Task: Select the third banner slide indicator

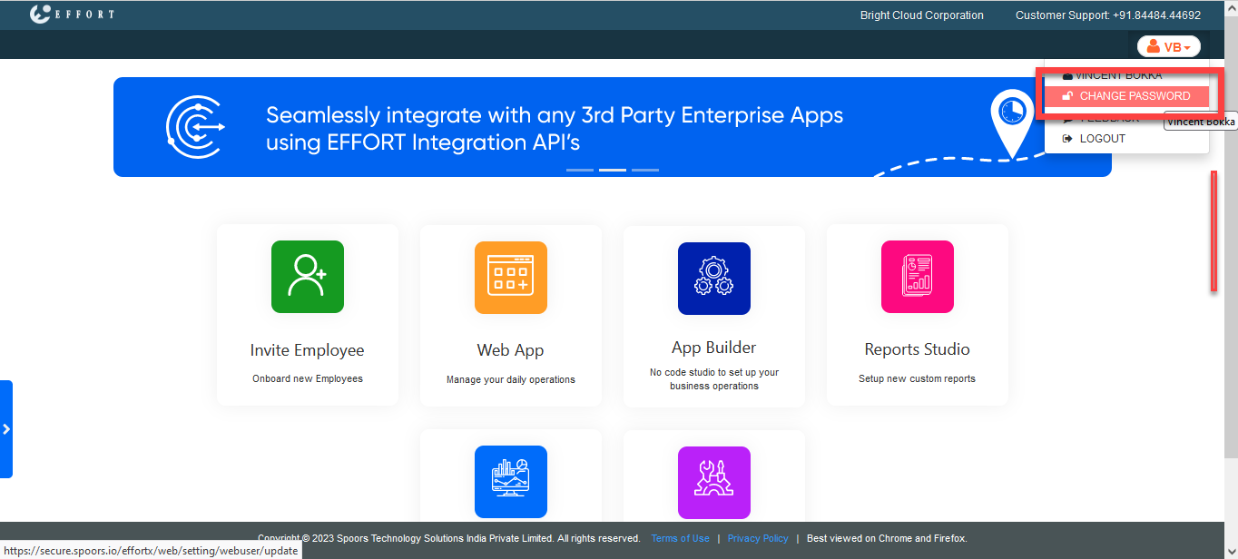Action: coord(644,170)
